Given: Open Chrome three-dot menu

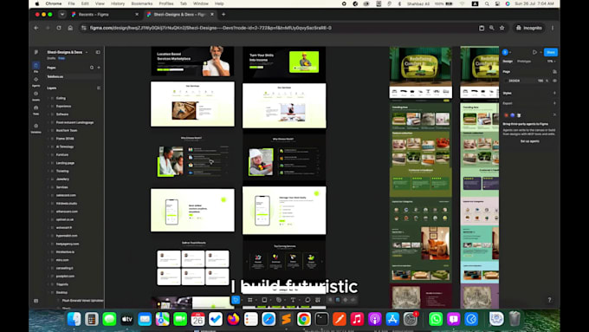Looking at the screenshot, I should (553, 28).
